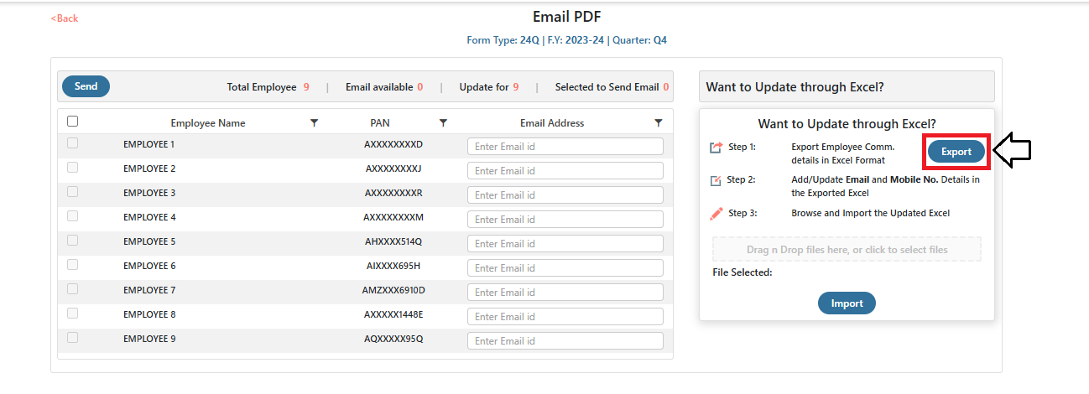Open the PAN column filter

pos(443,123)
